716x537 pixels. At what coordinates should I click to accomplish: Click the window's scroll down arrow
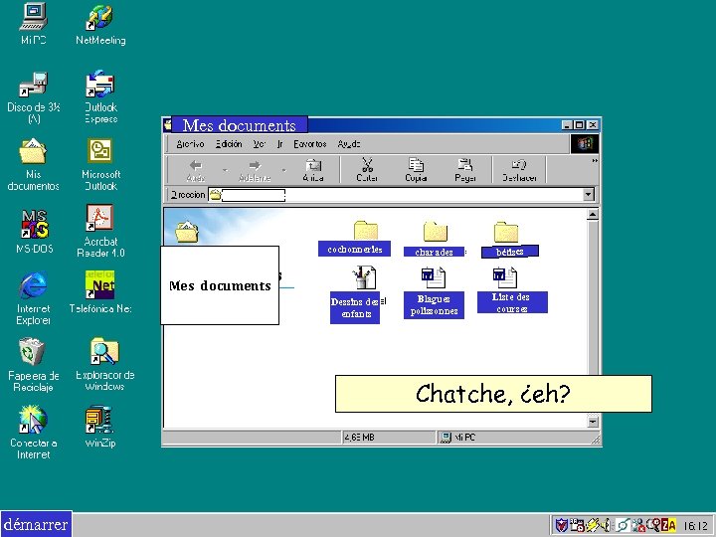pos(593,422)
